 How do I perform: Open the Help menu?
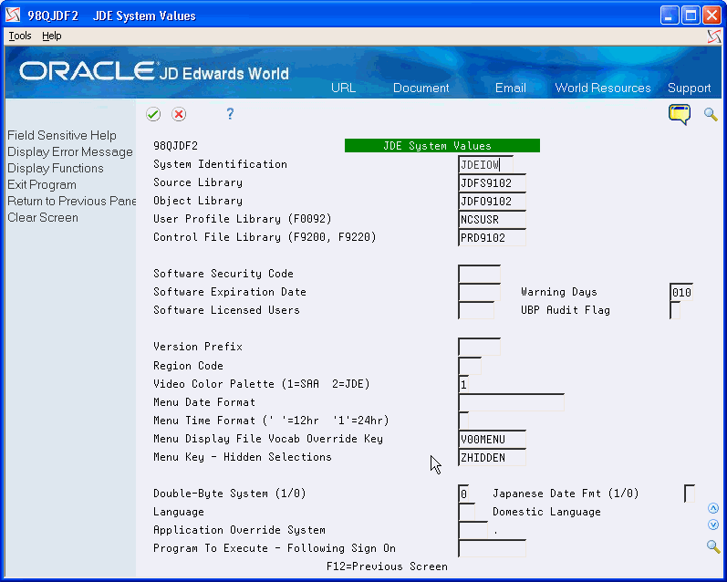coord(51,36)
